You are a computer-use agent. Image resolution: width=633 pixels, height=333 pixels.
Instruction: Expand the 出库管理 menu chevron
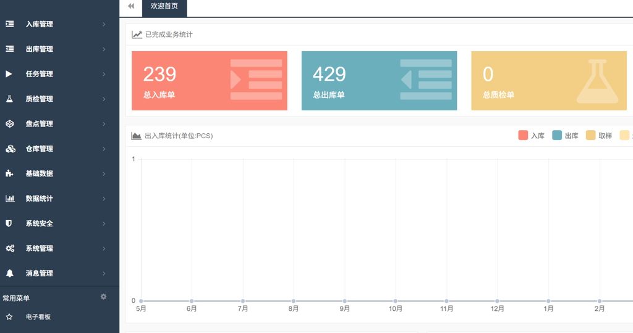(x=104, y=49)
